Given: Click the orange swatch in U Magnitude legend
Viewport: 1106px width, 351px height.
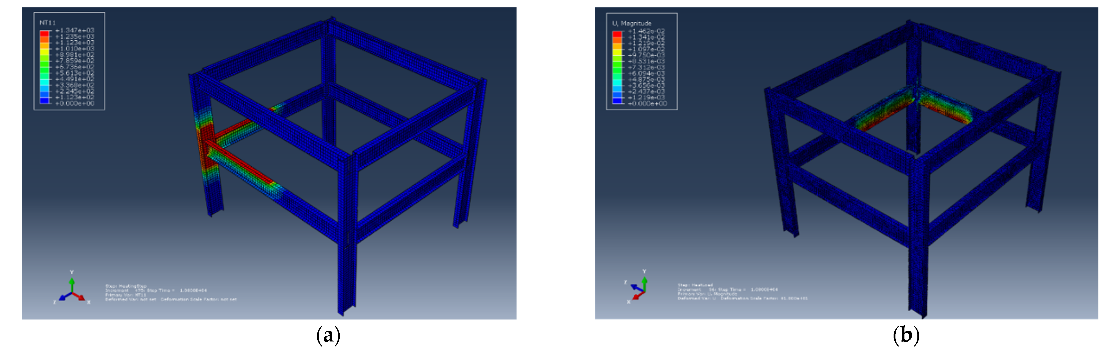Looking at the screenshot, I should [617, 40].
